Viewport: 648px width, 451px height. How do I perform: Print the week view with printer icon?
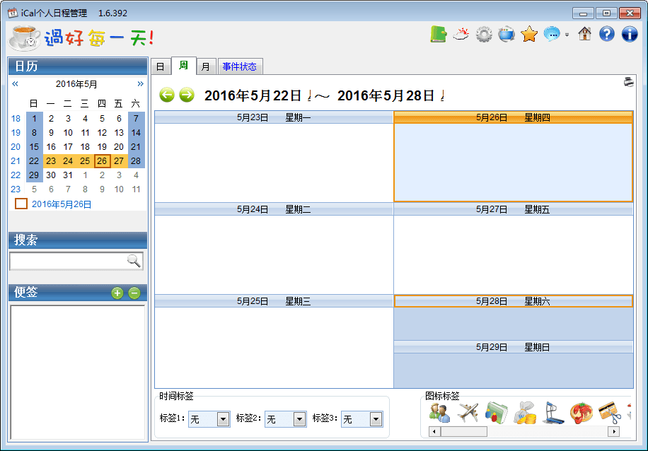(x=629, y=82)
